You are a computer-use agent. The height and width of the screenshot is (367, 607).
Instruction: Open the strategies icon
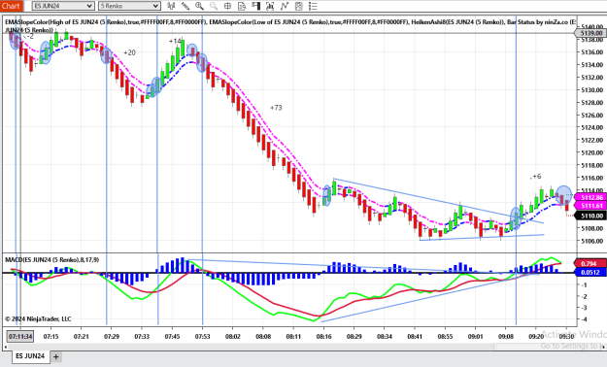pos(298,6)
